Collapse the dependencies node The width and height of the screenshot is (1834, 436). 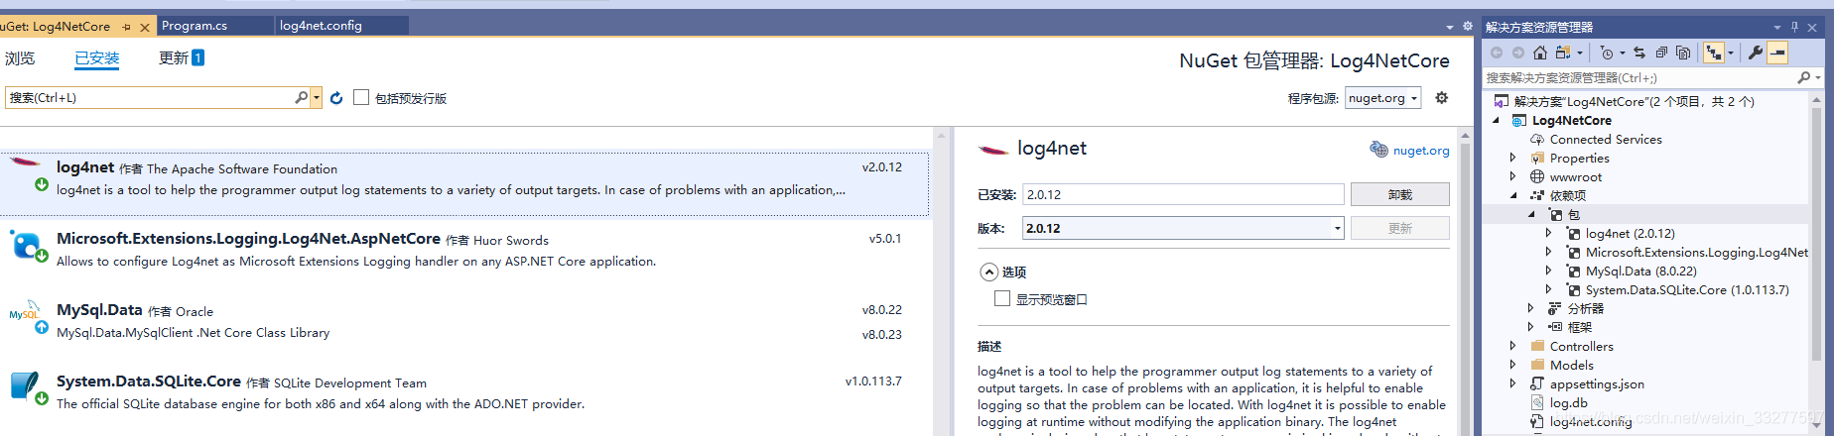(x=1513, y=195)
